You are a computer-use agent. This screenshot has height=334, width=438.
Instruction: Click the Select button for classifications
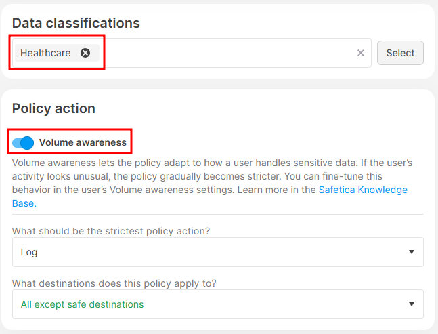400,53
